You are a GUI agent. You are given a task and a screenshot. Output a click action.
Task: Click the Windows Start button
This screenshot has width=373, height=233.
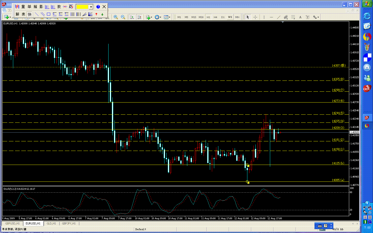(x=367, y=4)
